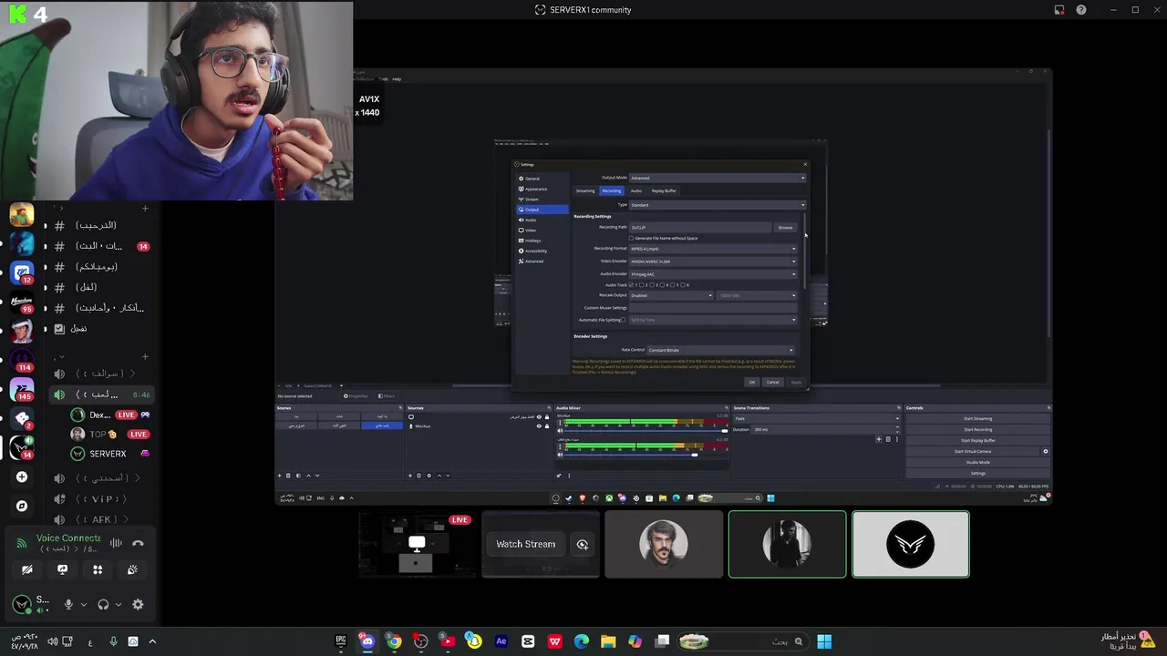Expand microphone input options arrow
This screenshot has height=656, width=1167.
83,604
